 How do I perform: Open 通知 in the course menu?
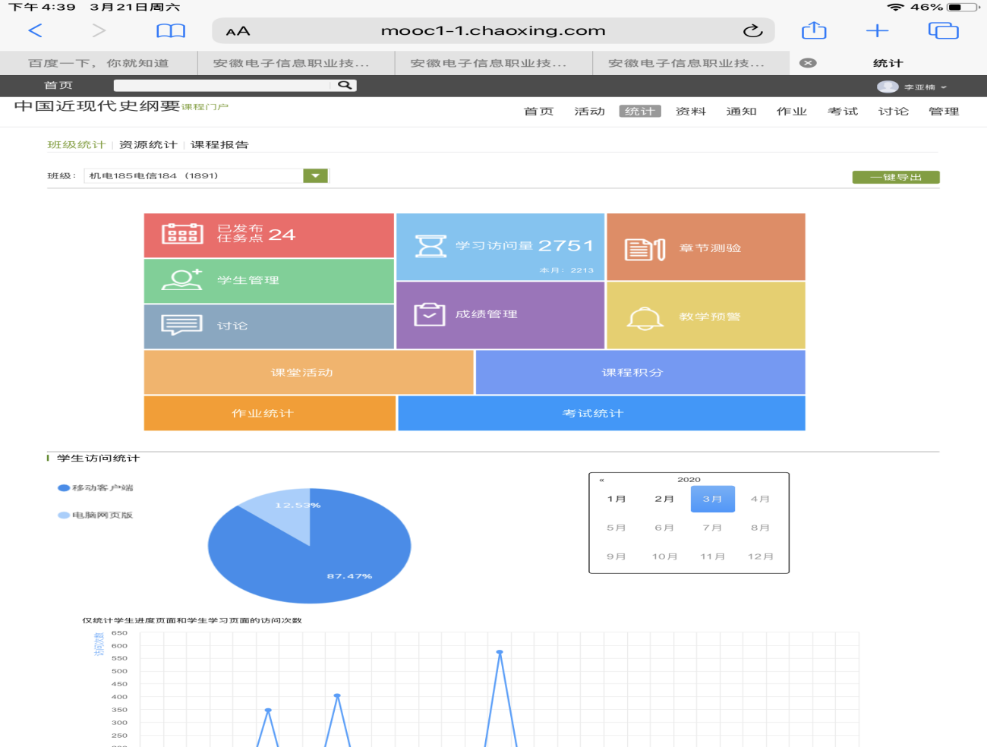[x=741, y=112]
